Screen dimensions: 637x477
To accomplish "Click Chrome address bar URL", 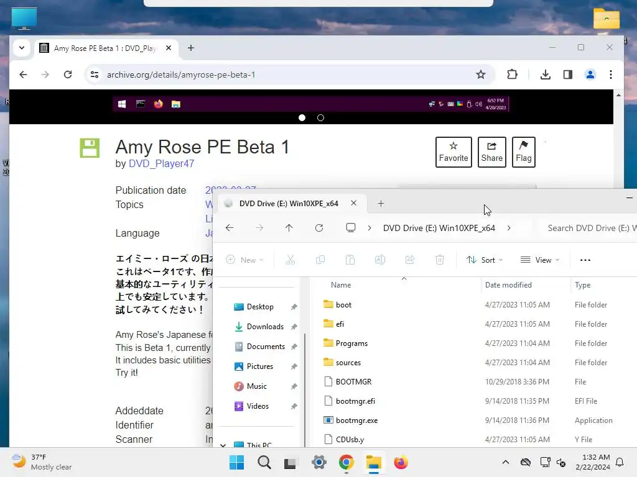I will pyautogui.click(x=181, y=75).
